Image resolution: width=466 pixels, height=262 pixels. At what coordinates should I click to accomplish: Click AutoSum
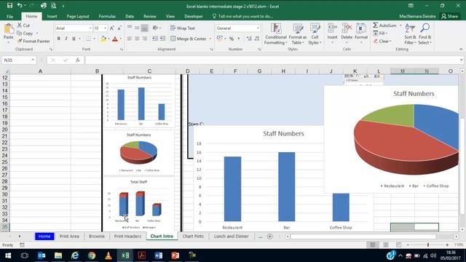[385, 25]
